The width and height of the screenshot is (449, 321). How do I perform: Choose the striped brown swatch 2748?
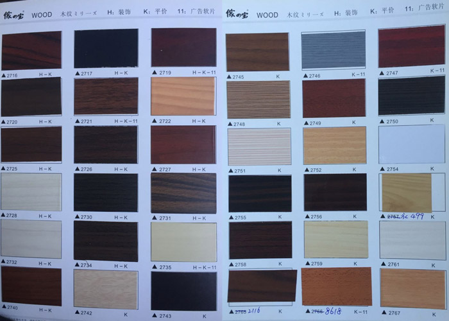tap(258, 99)
